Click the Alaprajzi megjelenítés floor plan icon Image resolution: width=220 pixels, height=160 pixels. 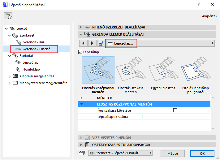[15, 76]
